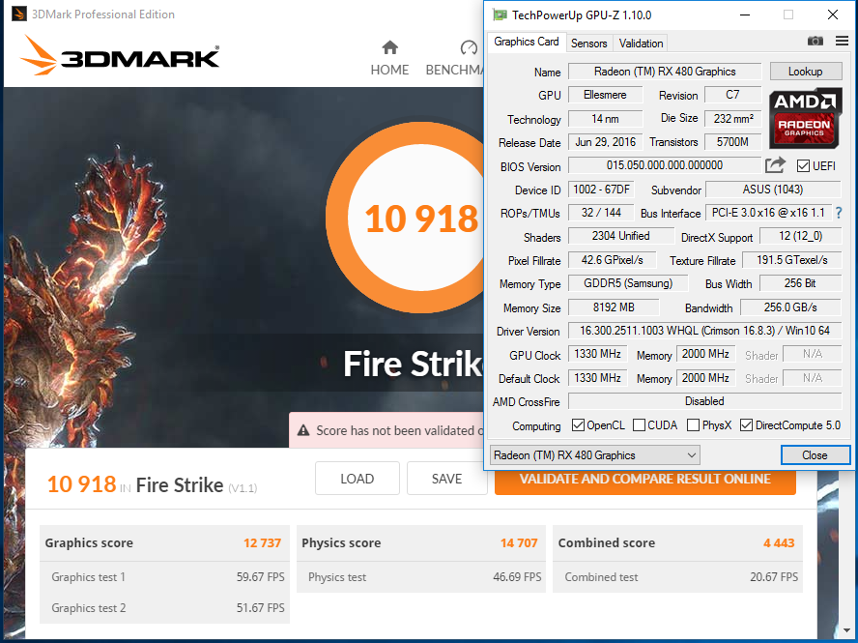Toggle the OpenCL checkbox
The image size is (858, 643).
[x=578, y=425]
